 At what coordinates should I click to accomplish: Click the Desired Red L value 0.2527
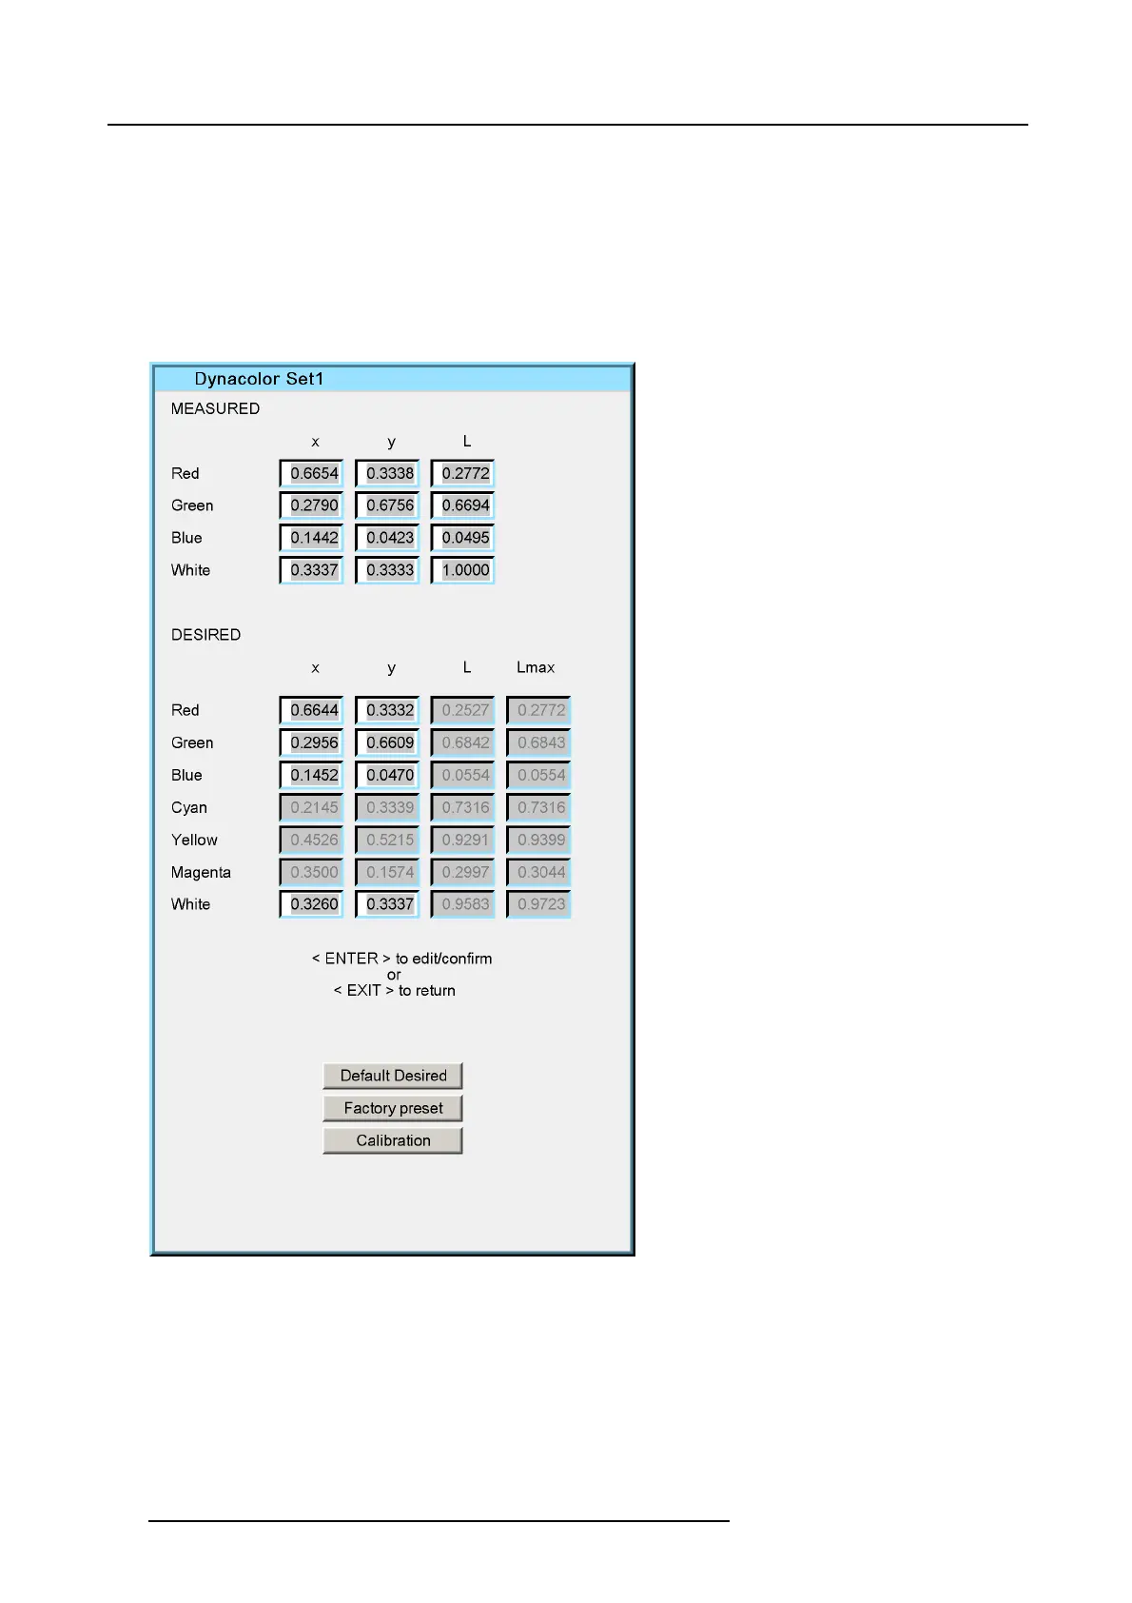[x=463, y=710]
